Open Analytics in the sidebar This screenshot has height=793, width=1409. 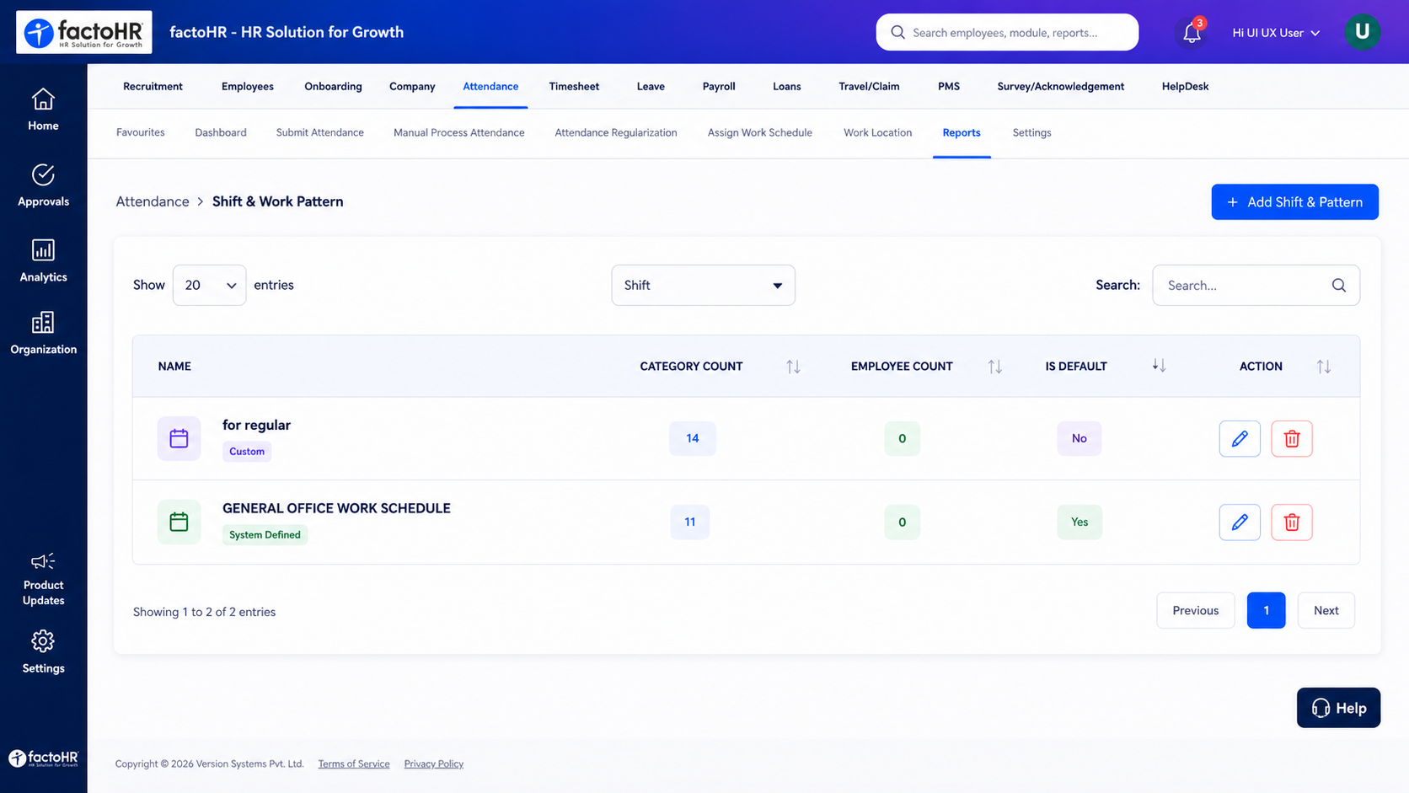43,260
